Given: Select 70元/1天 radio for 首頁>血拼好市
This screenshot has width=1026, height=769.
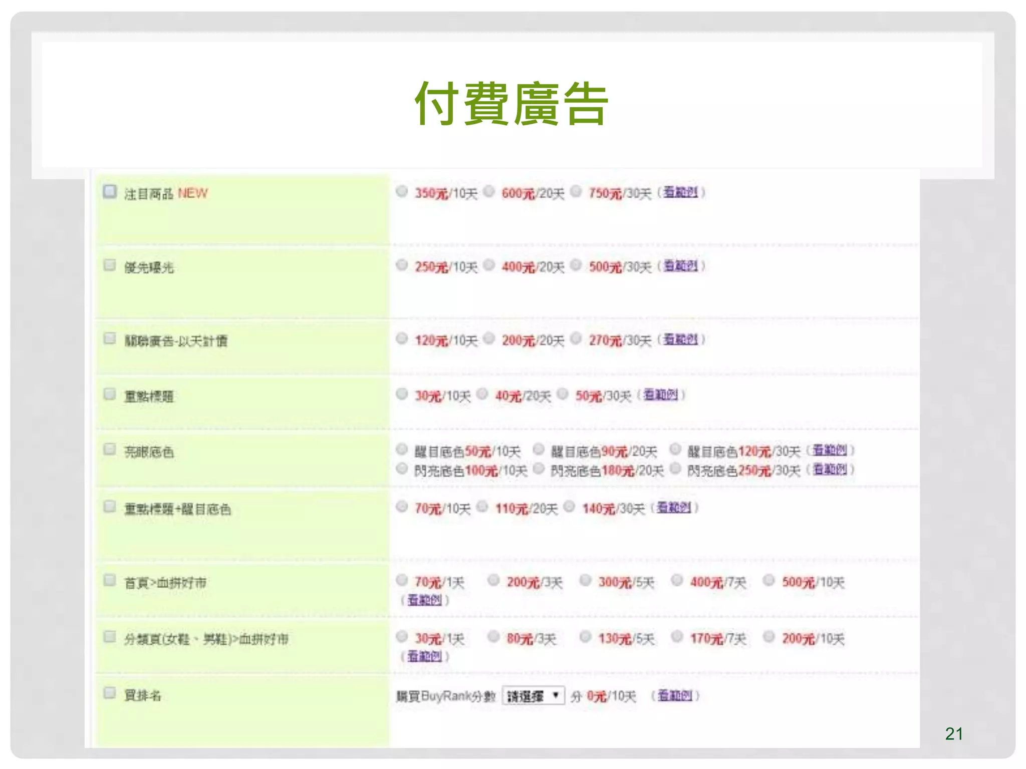Looking at the screenshot, I should coord(402,580).
